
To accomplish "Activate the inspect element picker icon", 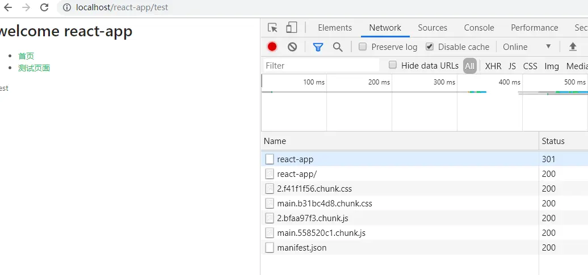I will (272, 28).
